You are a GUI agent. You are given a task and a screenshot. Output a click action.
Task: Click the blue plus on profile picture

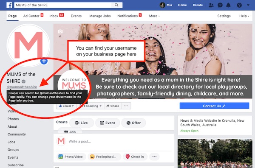[x=44, y=61]
